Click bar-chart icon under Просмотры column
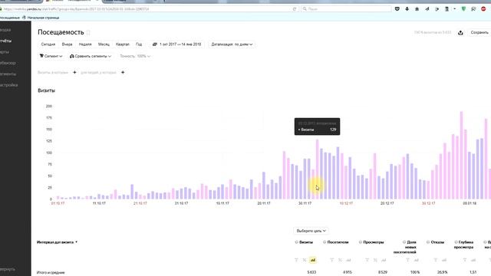The height and width of the screenshot is (276, 491). 384,260
